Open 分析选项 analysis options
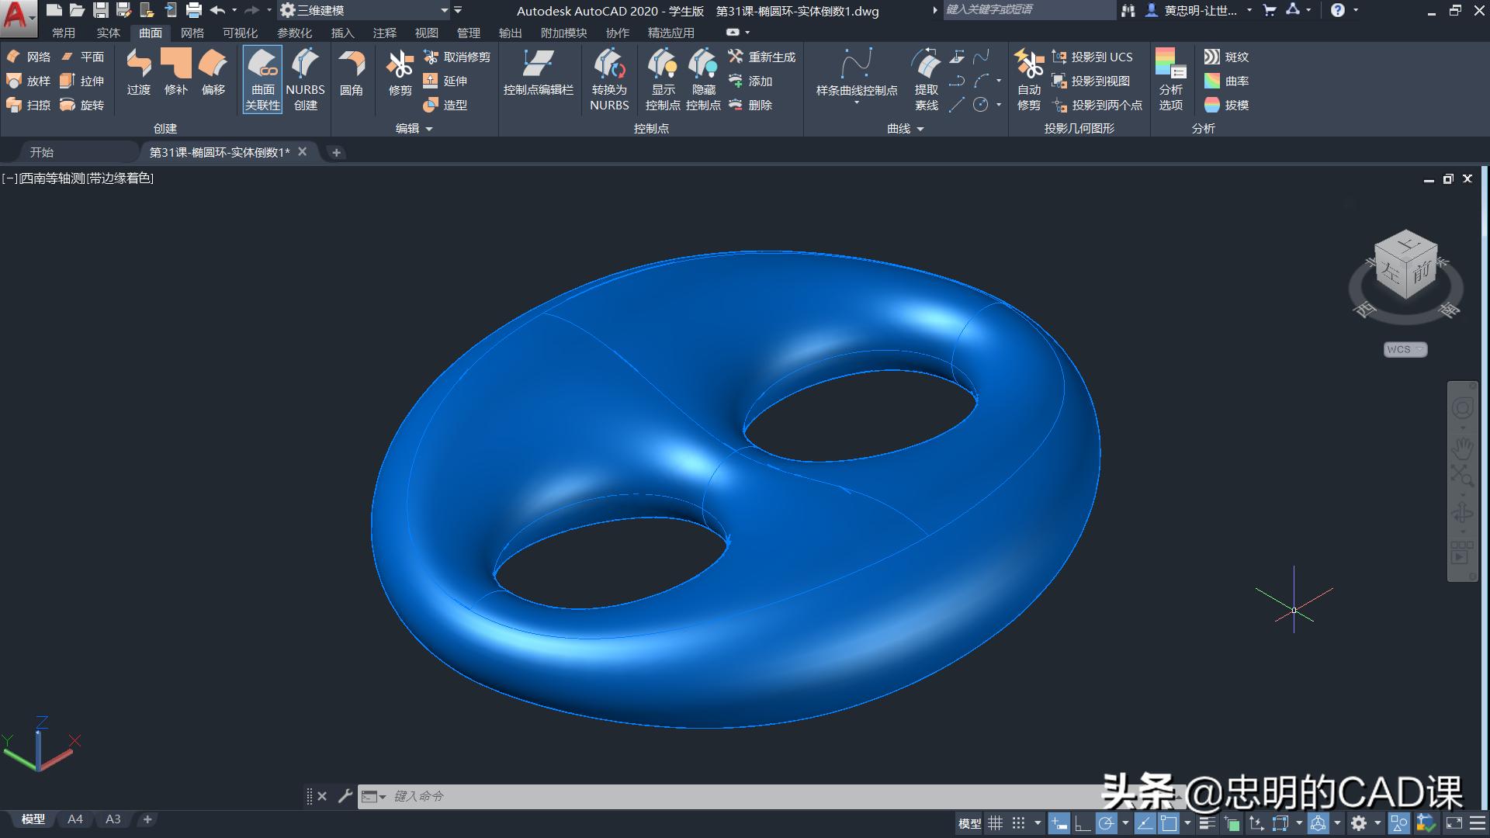Screen dimensions: 1490x838 (x=1170, y=79)
